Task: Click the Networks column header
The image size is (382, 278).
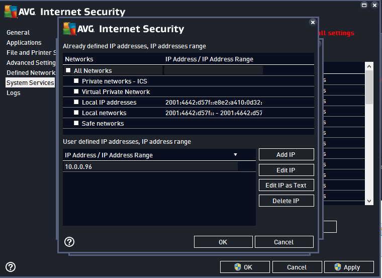Action: [x=79, y=59]
